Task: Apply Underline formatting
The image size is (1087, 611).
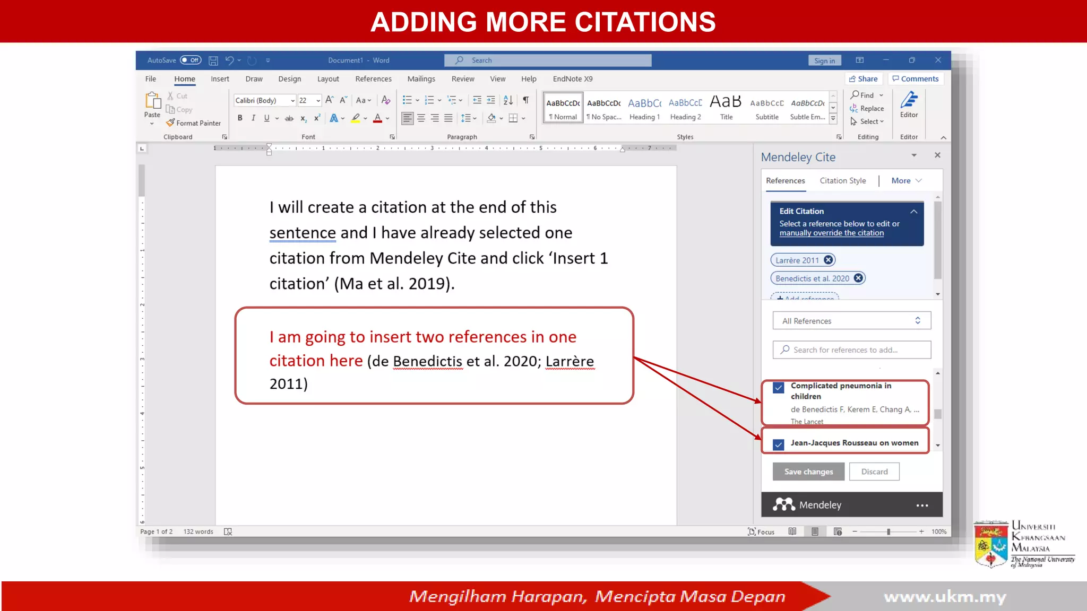Action: click(x=266, y=118)
